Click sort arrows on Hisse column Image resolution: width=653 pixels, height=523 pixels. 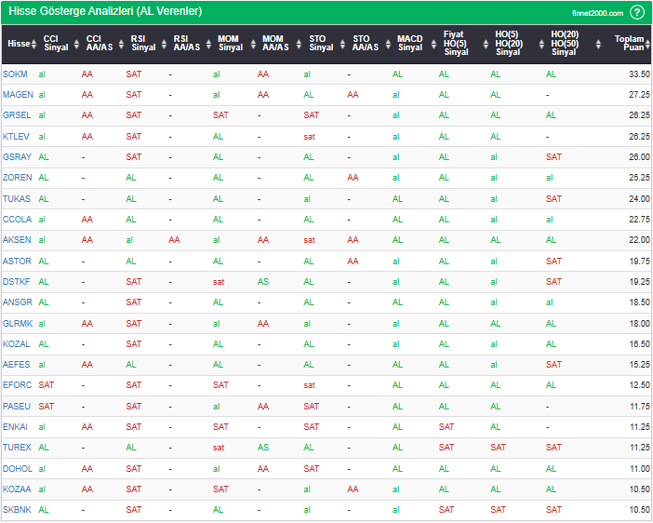pos(33,44)
